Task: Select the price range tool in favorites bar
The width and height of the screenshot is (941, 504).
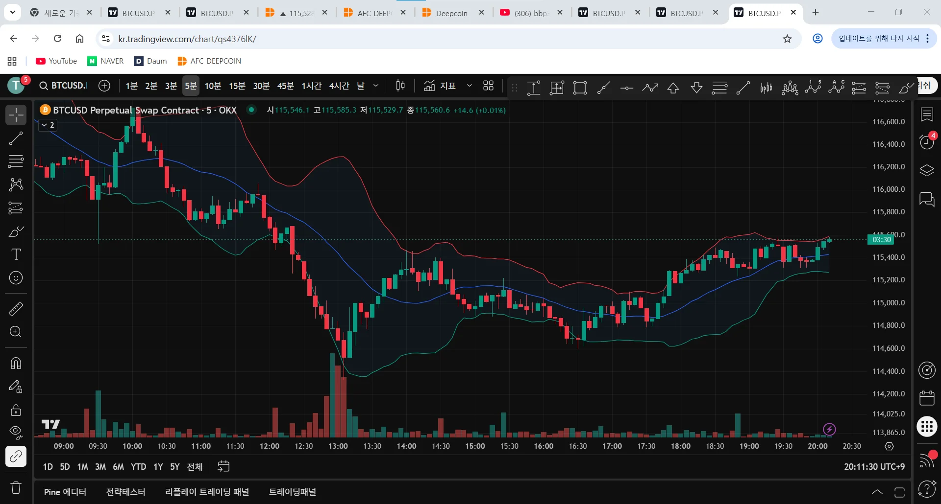Action: (534, 88)
